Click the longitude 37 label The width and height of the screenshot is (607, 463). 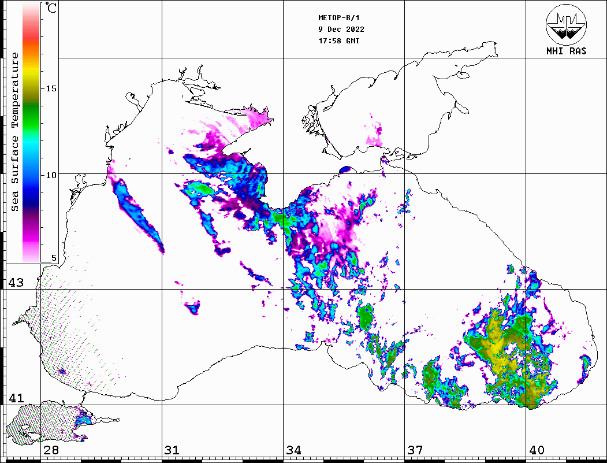(x=415, y=450)
